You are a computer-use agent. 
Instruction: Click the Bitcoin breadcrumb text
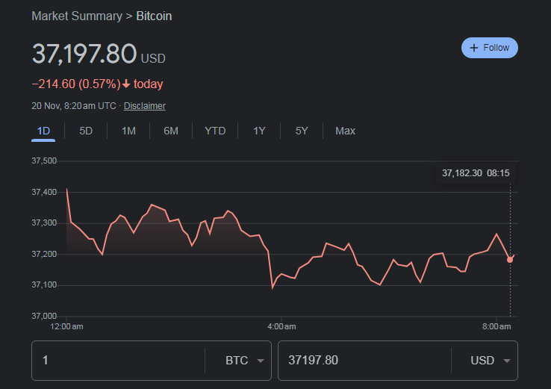(154, 16)
